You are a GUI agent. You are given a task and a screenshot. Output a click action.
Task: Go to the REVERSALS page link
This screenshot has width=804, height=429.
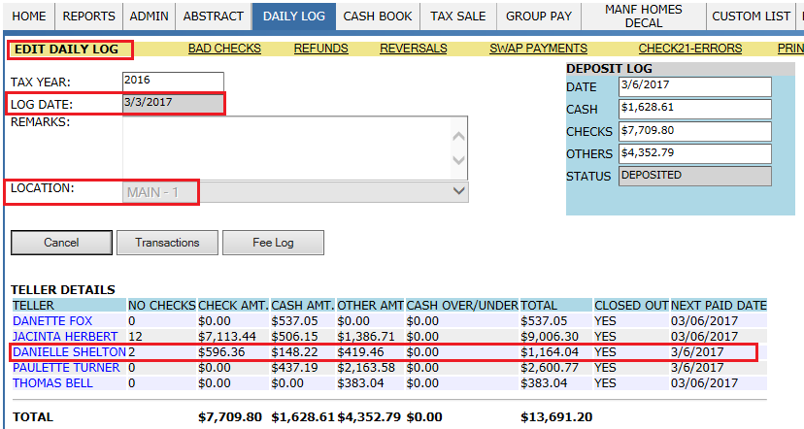414,49
